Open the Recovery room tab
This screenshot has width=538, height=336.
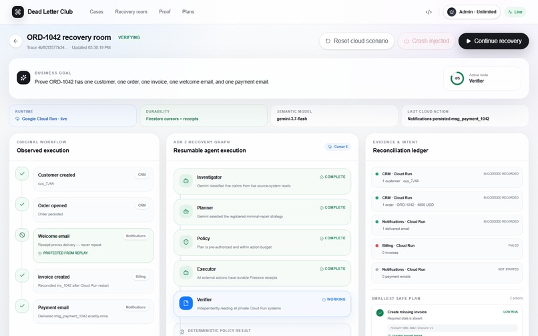(131, 11)
